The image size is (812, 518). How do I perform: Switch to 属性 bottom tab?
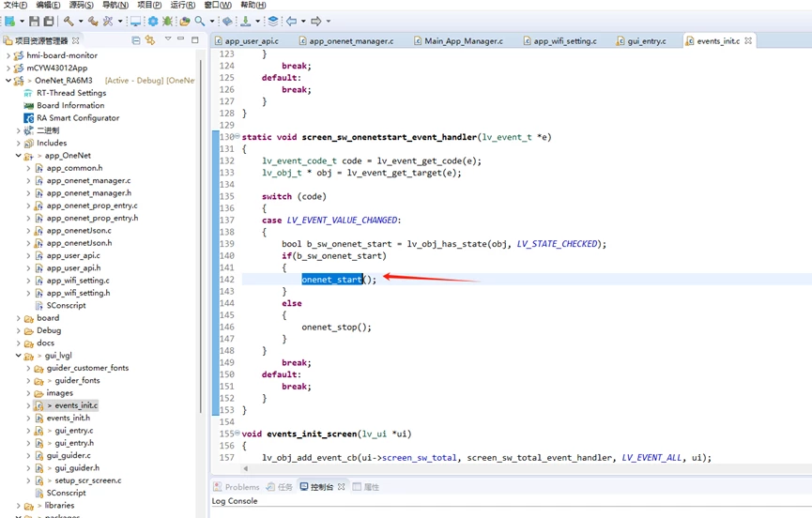(x=366, y=487)
